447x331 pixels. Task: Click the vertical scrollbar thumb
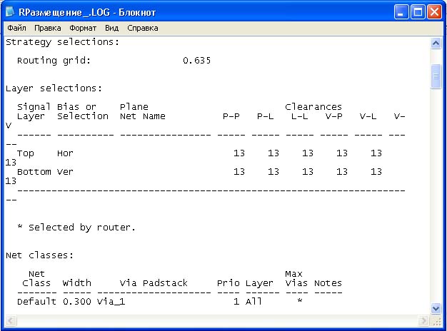pyautogui.click(x=436, y=76)
